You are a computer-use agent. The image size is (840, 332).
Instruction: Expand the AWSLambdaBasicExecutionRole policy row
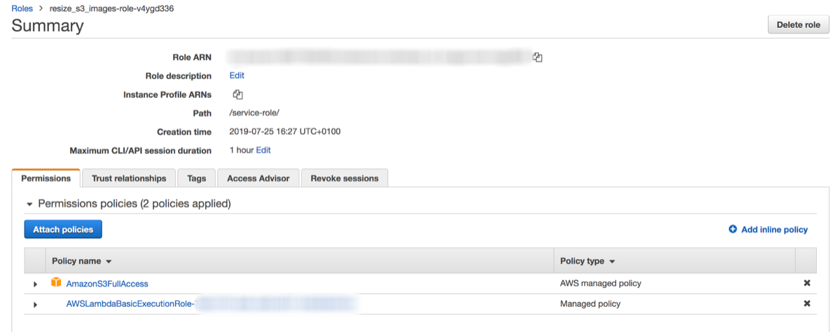tap(36, 304)
